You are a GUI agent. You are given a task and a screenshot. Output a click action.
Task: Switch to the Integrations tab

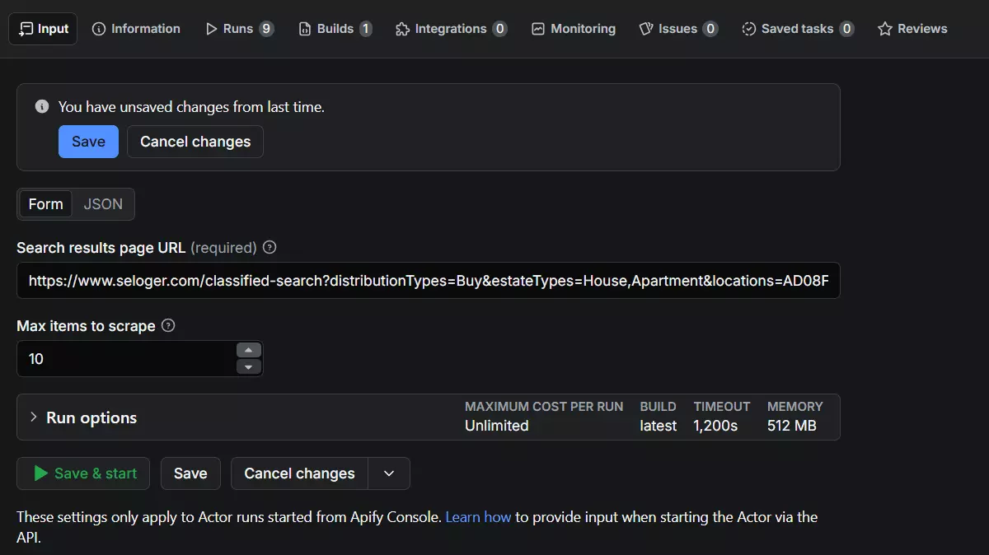click(451, 29)
